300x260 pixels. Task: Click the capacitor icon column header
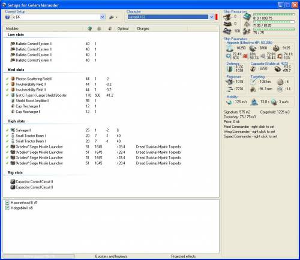(x=110, y=29)
